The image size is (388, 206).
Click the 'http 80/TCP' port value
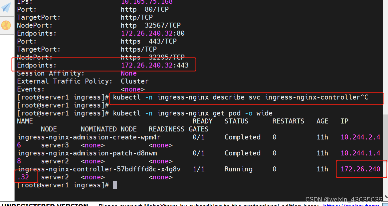click(145, 9)
